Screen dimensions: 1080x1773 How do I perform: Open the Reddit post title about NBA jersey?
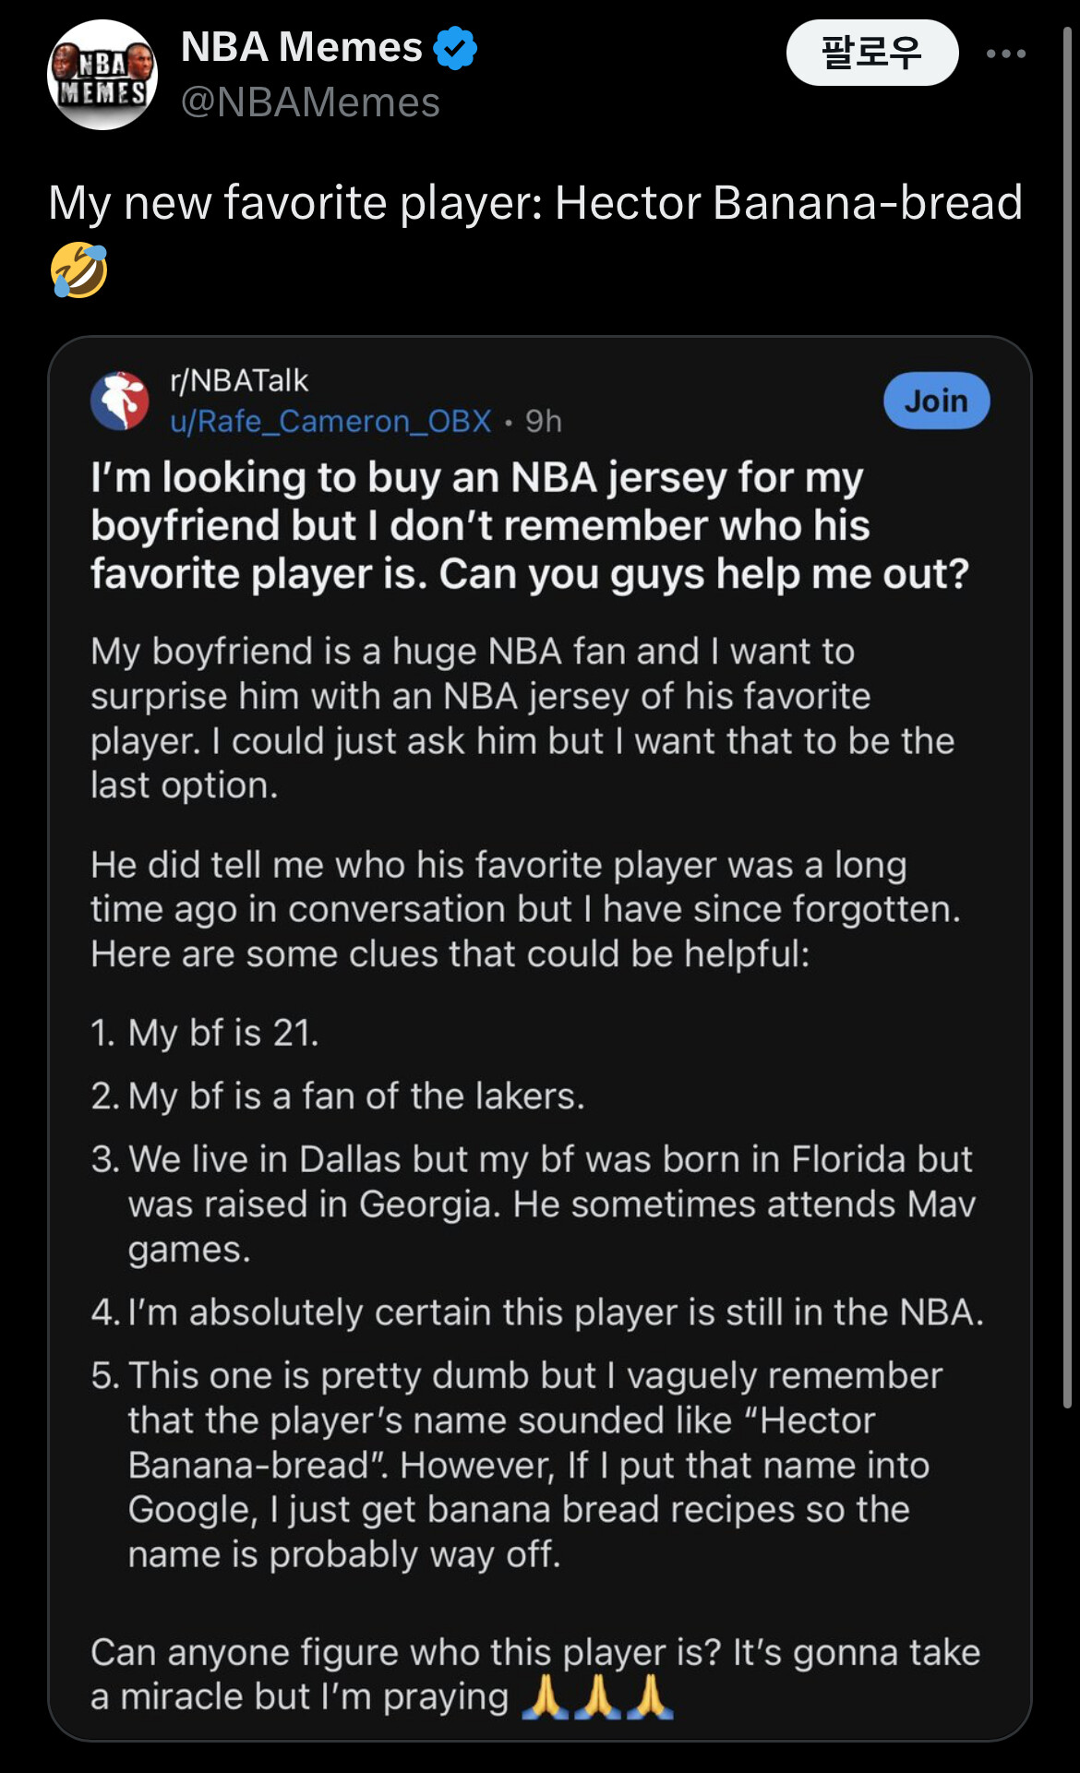pyautogui.click(x=529, y=525)
